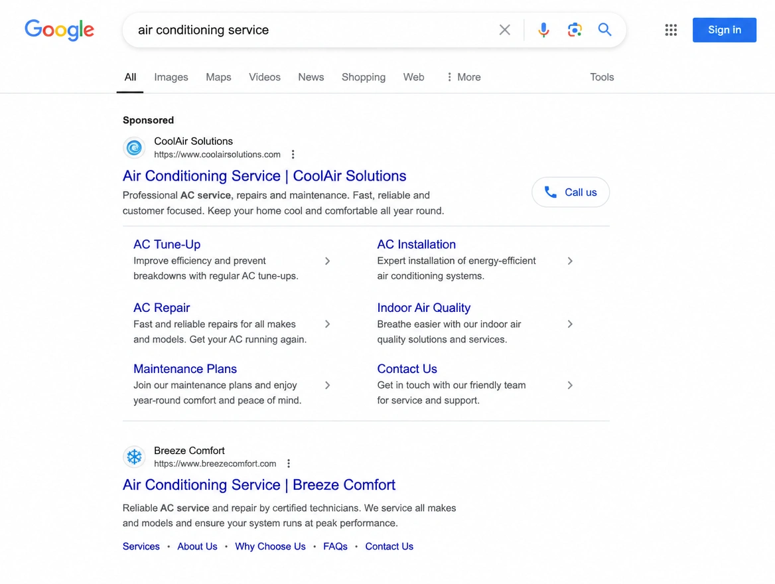Open options menu next to breezecomfort.com URL
This screenshot has height=584, width=775.
click(x=289, y=463)
